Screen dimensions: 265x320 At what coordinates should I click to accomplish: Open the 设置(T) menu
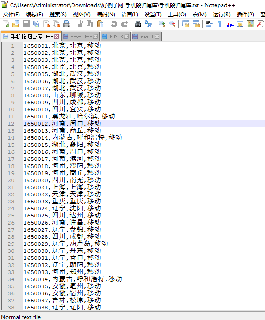pos(153,15)
